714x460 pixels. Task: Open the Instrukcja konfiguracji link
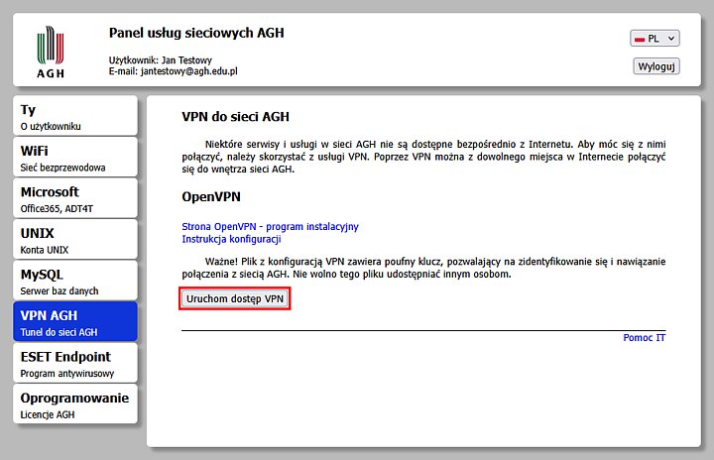click(232, 239)
